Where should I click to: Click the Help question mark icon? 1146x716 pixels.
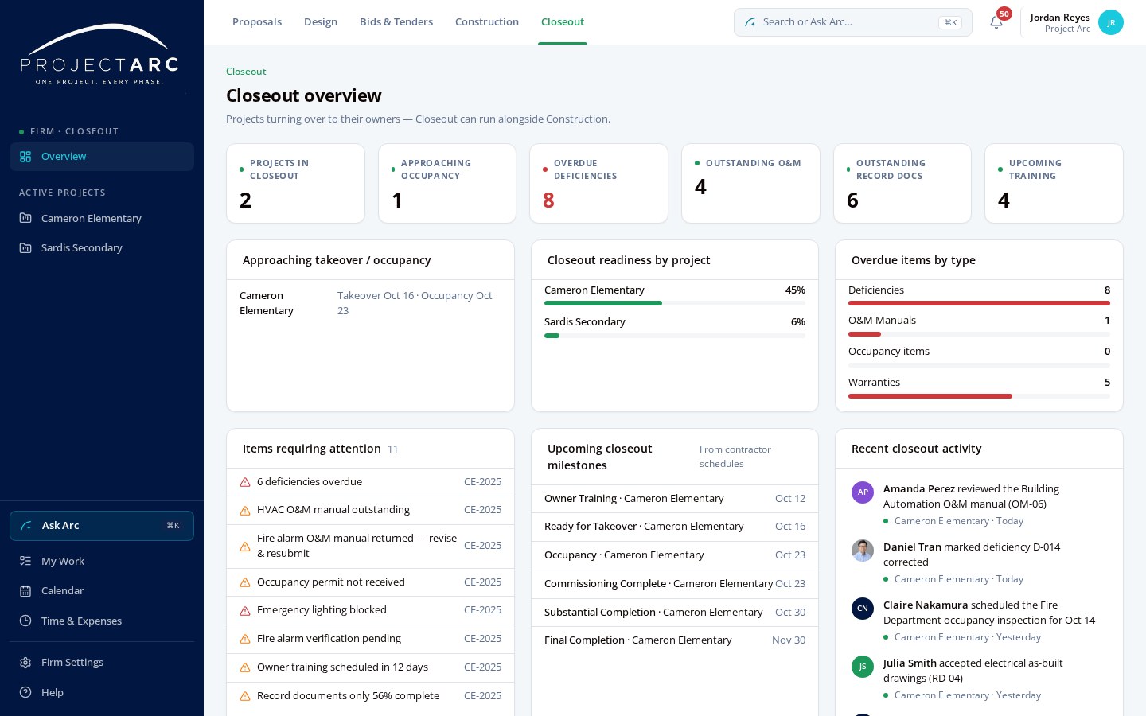click(x=25, y=692)
